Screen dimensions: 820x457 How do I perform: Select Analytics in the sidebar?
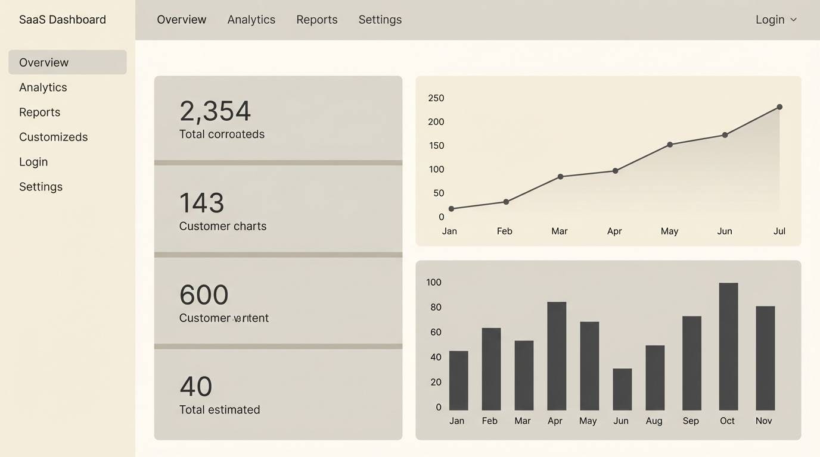click(43, 87)
